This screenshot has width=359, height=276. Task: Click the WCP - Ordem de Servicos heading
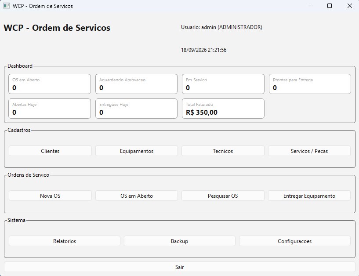click(x=57, y=28)
